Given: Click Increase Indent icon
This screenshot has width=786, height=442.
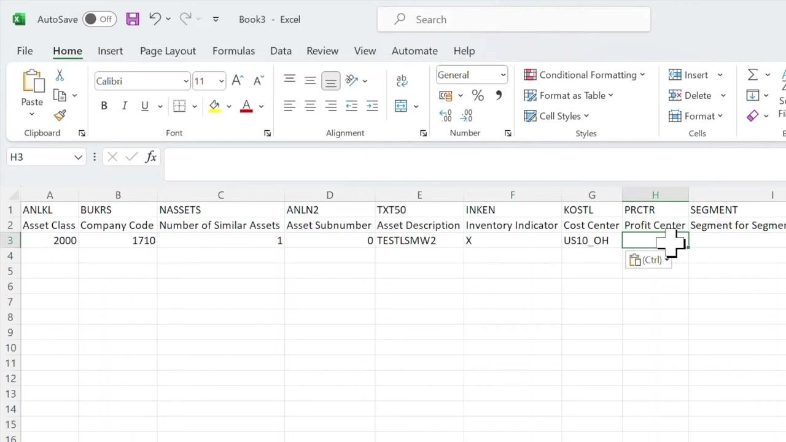Looking at the screenshot, I should [x=372, y=106].
